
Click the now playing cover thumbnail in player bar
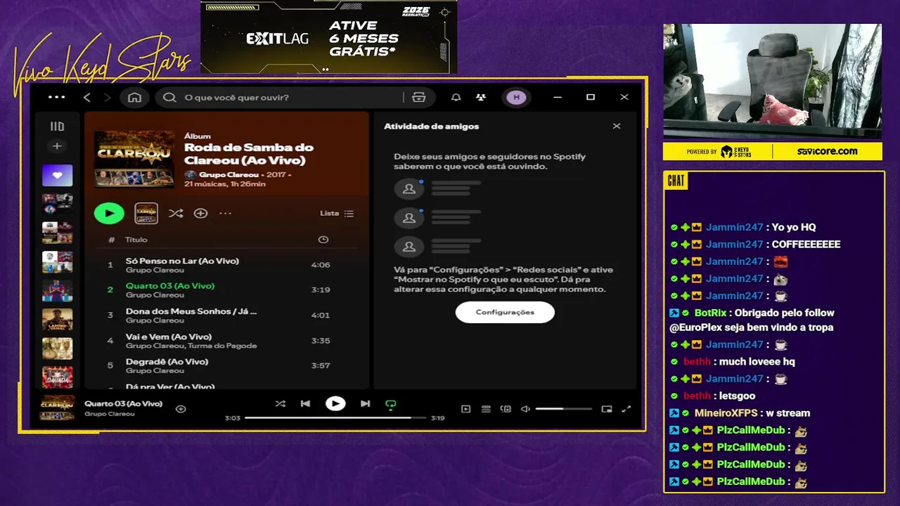[x=57, y=408]
